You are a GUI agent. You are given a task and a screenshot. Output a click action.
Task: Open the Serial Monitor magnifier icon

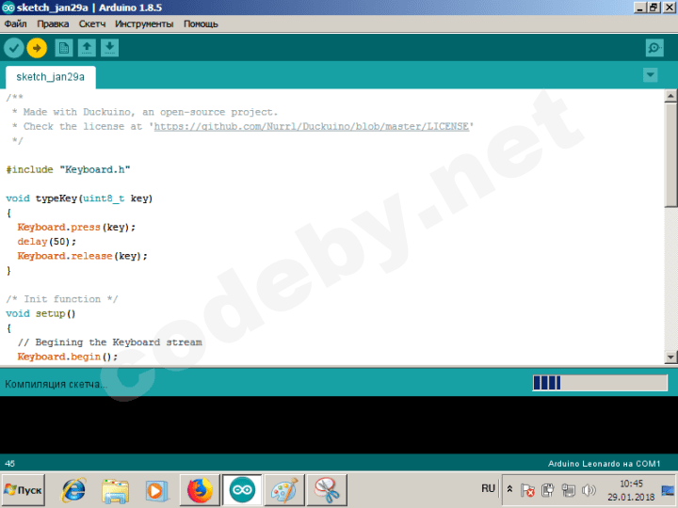[x=654, y=48]
